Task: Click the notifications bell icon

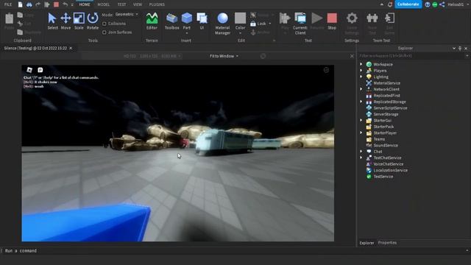Action: [x=390, y=4]
